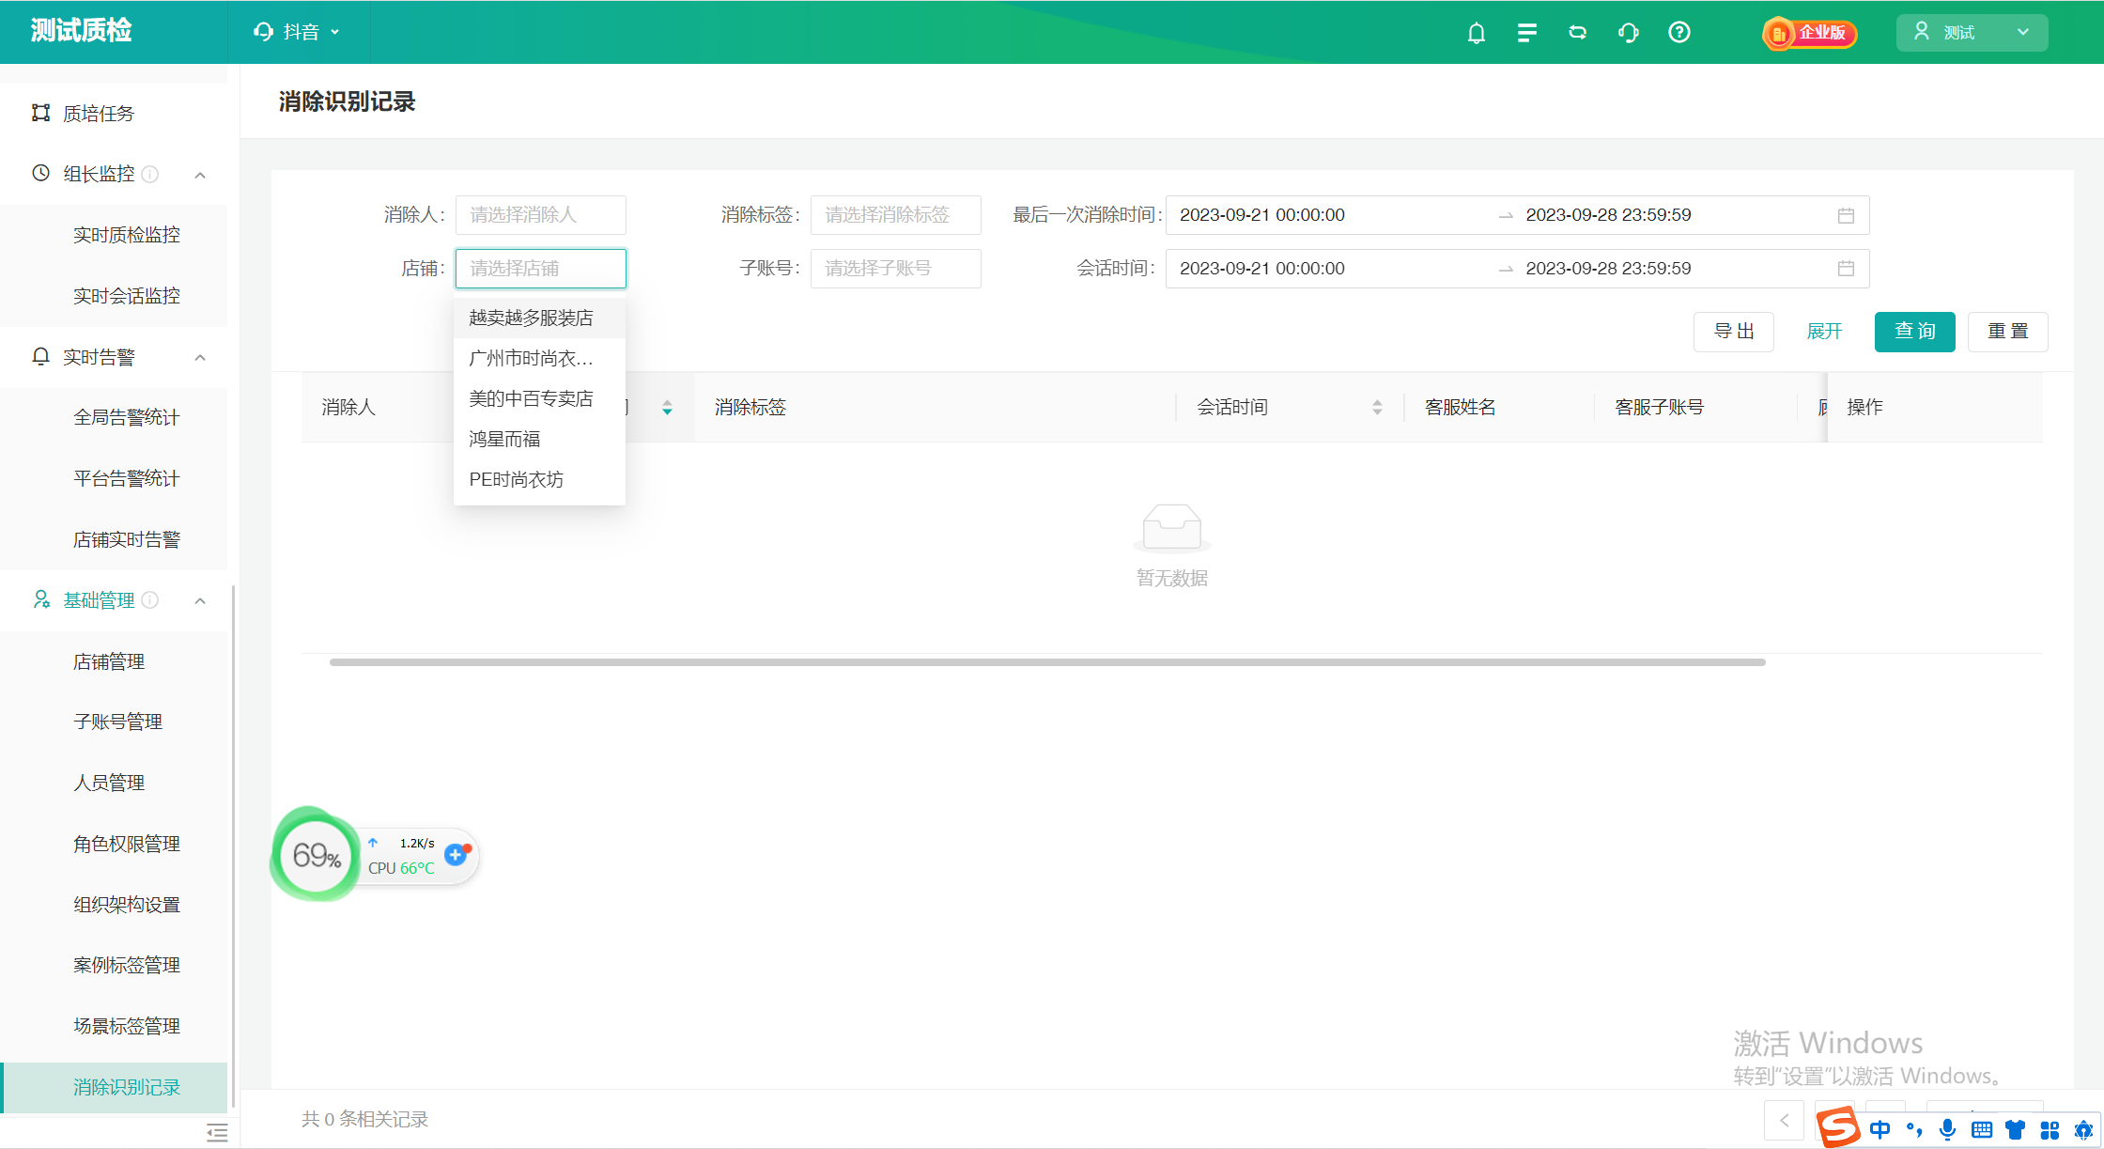Open the soft keyboard icon in IME bar

1982,1129
